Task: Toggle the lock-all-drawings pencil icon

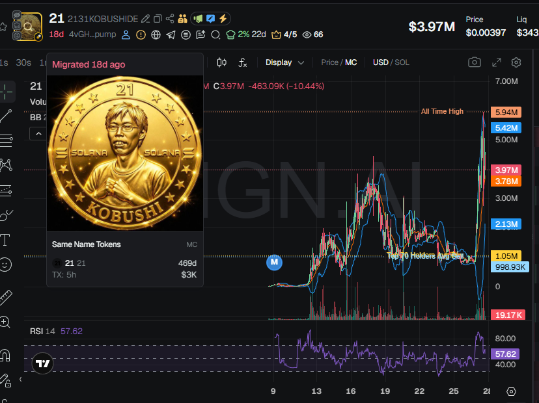Action: pos(5,380)
